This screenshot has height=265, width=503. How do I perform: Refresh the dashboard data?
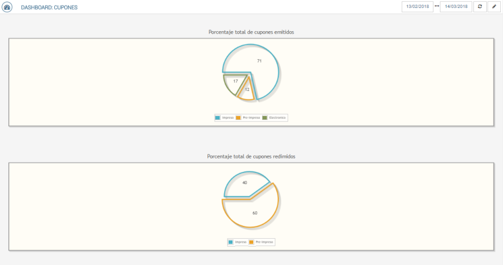tap(480, 7)
